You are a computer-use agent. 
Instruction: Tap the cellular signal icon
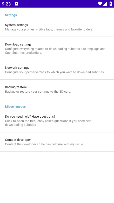[x=105, y=4]
